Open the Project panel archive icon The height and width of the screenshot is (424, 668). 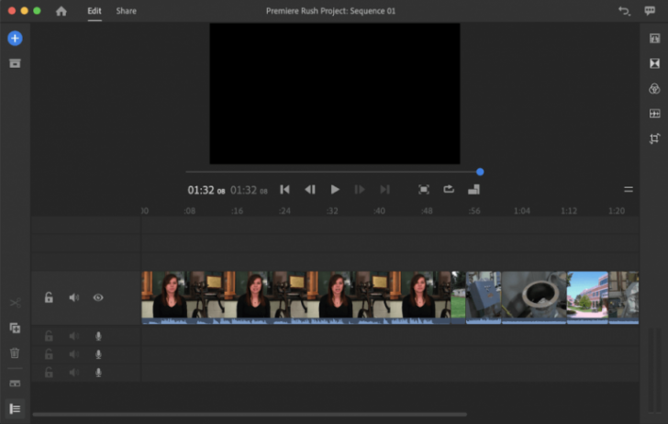[15, 63]
